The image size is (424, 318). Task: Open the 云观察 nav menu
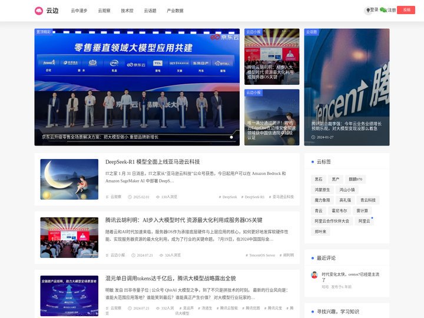tap(104, 11)
